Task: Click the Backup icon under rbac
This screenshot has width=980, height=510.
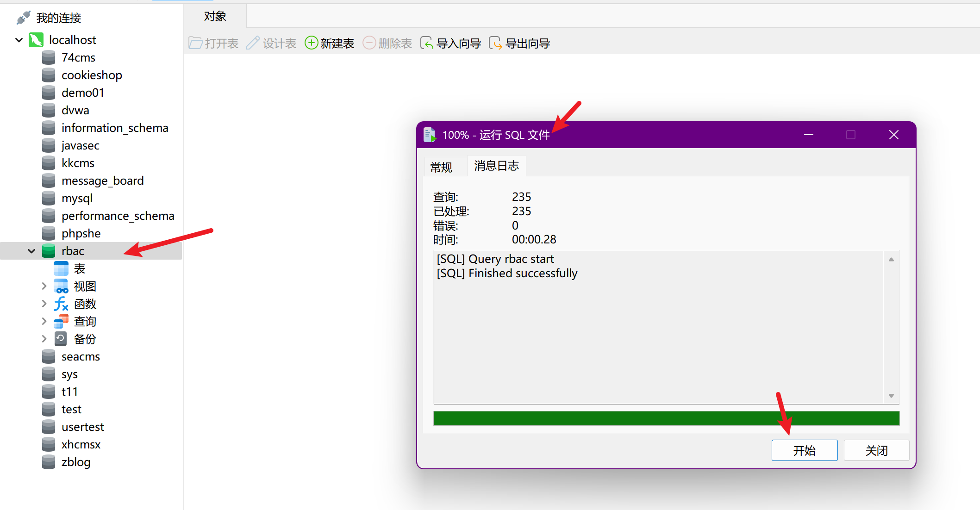Action: click(x=61, y=339)
